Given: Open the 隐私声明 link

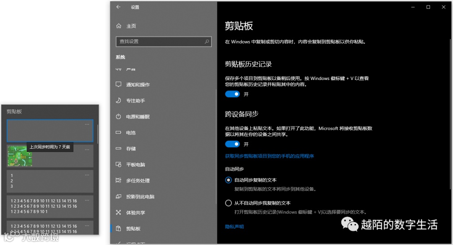Looking at the screenshot, I should (x=234, y=227).
